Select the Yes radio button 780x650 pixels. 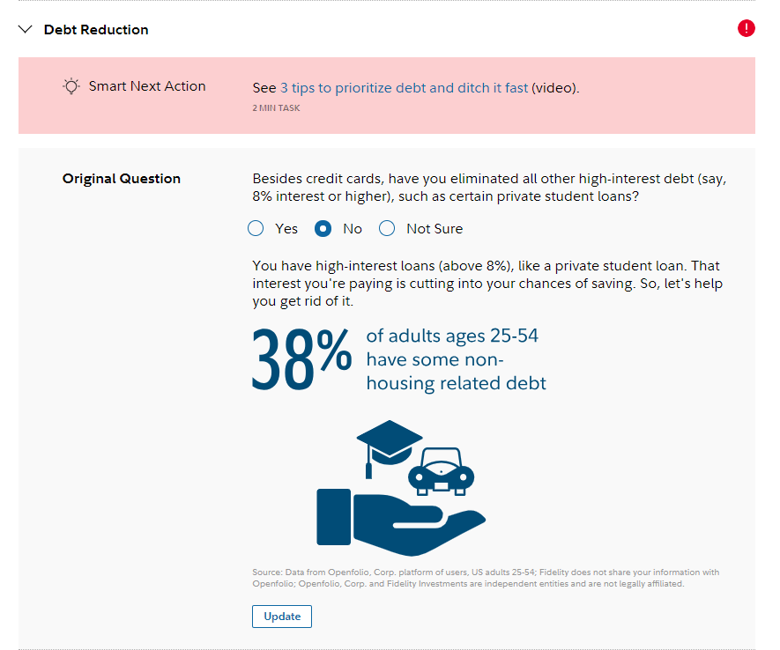pos(256,229)
